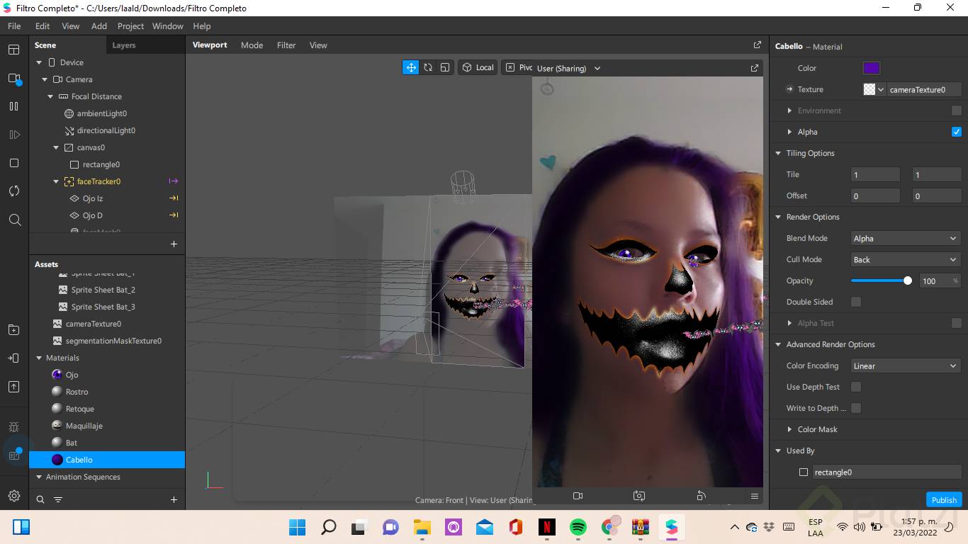This screenshot has width=968, height=544.
Task: Click the purple Color swatch
Action: pos(871,68)
